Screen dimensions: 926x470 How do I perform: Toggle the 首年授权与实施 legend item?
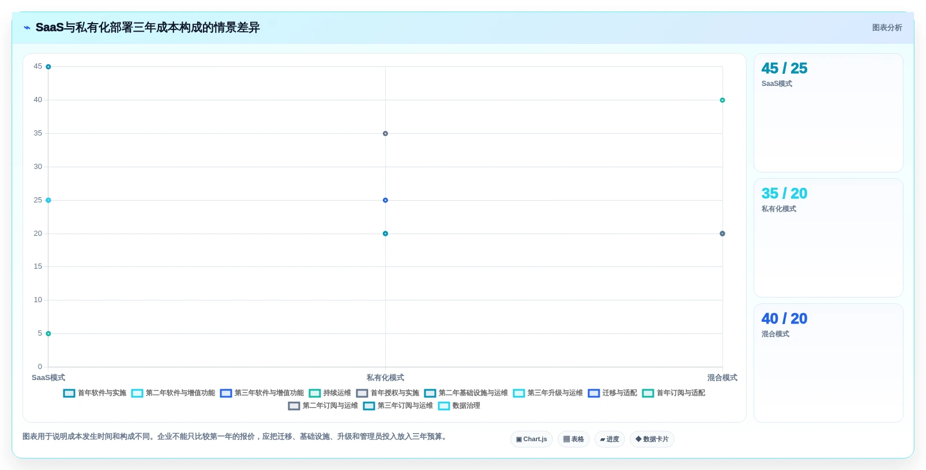pos(387,393)
